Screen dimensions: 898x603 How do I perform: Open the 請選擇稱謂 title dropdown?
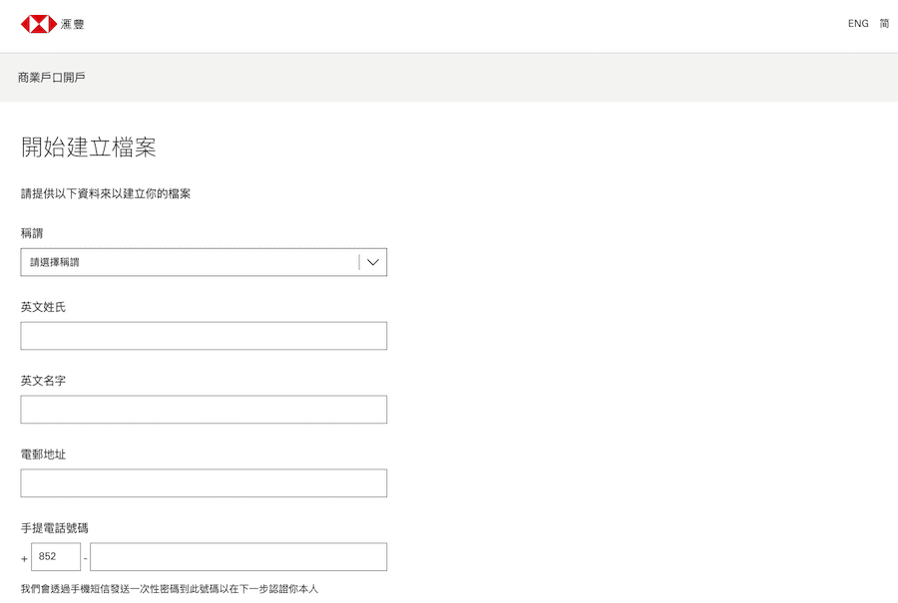click(204, 262)
